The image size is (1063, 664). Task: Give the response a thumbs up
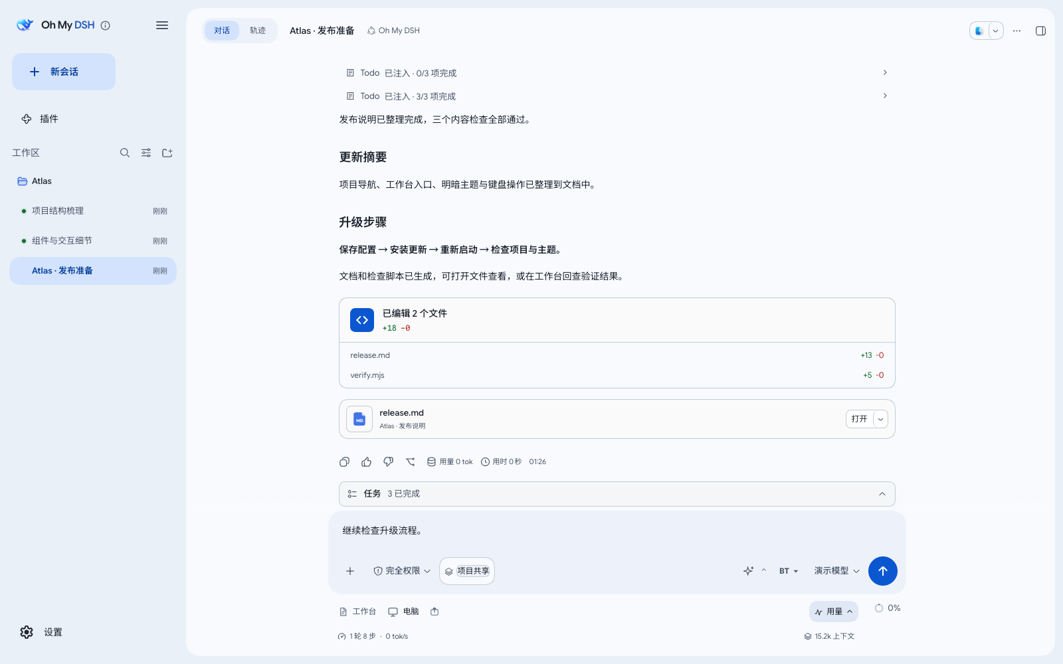[x=366, y=461]
